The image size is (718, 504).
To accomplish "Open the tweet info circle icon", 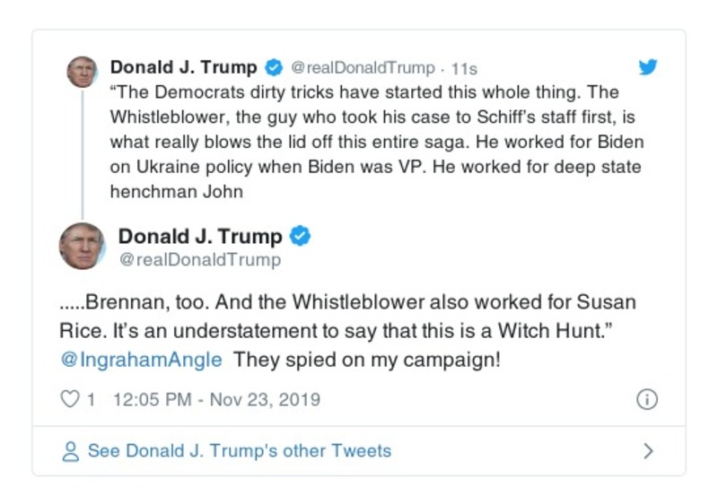I will 646,400.
